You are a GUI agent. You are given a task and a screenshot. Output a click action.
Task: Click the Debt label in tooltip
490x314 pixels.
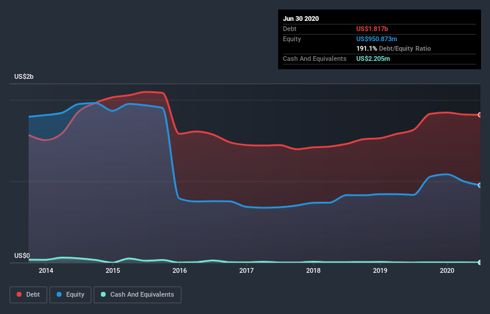click(289, 29)
